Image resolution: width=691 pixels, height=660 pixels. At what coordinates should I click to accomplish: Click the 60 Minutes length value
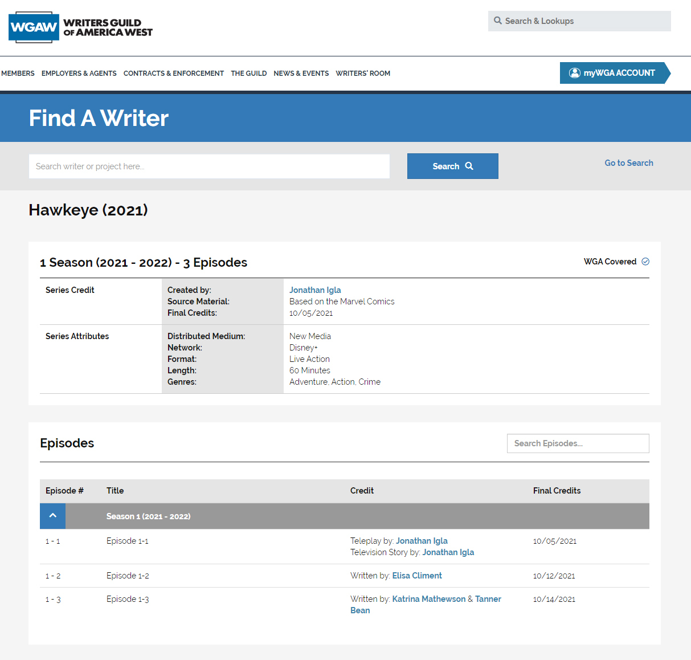coord(310,370)
